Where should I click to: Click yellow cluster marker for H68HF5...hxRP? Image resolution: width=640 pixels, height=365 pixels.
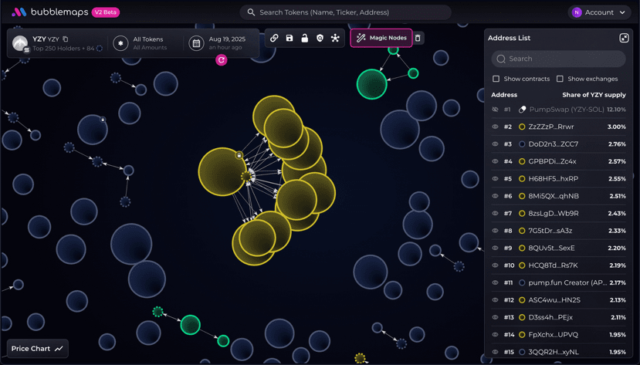point(522,178)
